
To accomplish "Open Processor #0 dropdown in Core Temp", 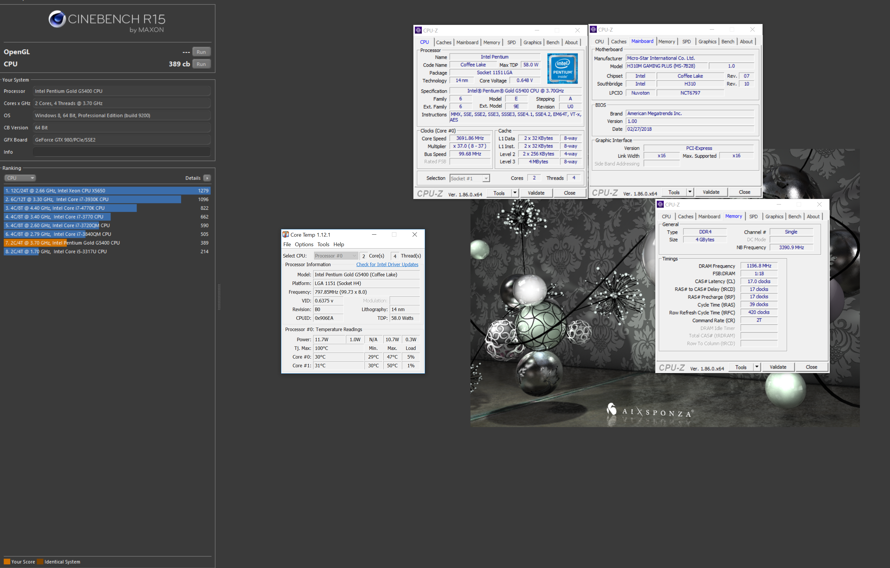I will pos(336,256).
